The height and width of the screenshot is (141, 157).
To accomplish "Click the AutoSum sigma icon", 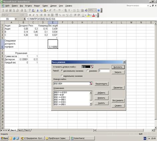I will tap(69, 10).
